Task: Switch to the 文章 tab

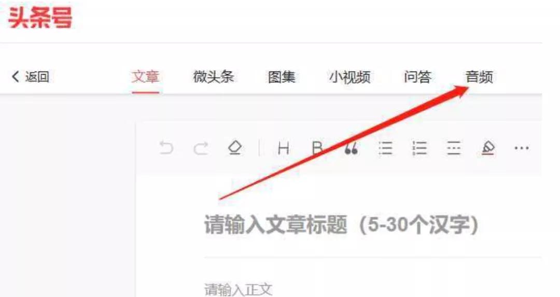Action: coord(145,76)
